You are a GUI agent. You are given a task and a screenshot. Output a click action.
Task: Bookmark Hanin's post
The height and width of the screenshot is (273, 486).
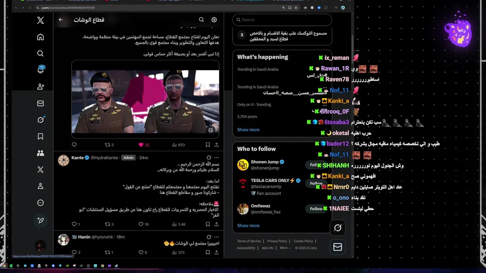tap(208, 253)
